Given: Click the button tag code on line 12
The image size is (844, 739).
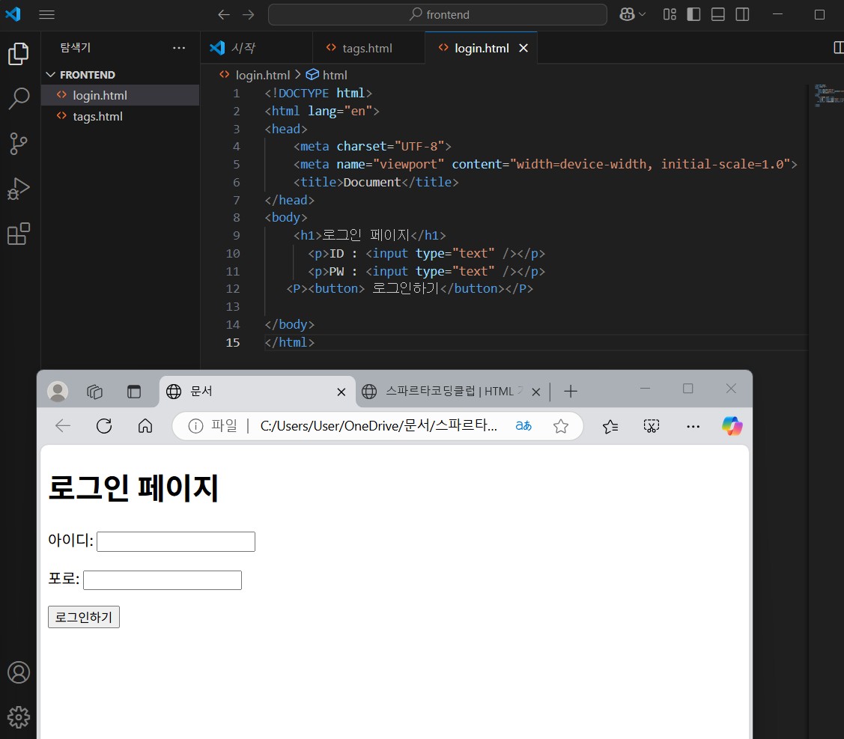Looking at the screenshot, I should 410,288.
